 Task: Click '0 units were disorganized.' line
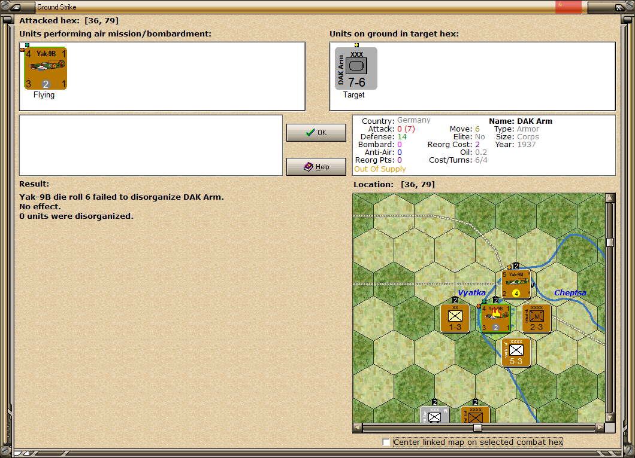pos(76,216)
